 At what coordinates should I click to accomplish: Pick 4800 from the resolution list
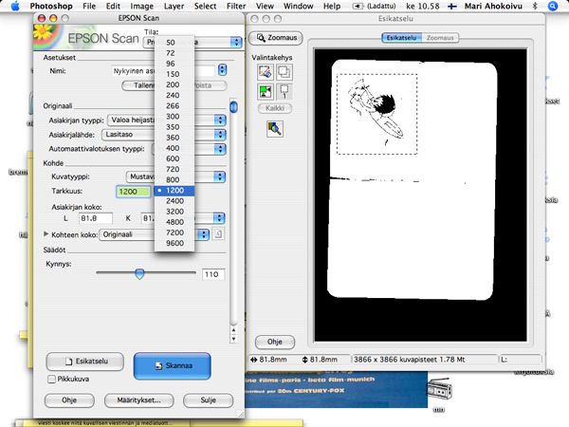pos(174,222)
